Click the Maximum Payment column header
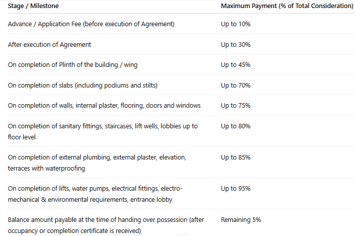Image resolution: width=355 pixels, height=236 pixels. click(x=287, y=6)
